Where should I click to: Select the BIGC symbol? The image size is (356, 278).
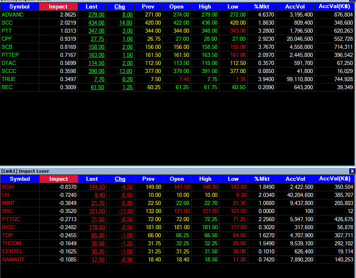(x=8, y=228)
